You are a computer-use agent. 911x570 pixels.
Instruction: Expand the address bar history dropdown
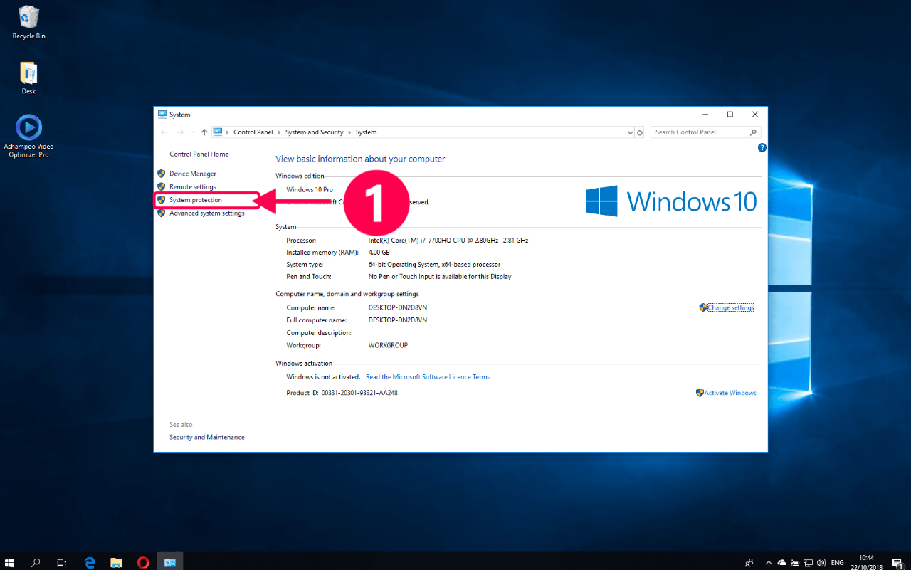630,132
